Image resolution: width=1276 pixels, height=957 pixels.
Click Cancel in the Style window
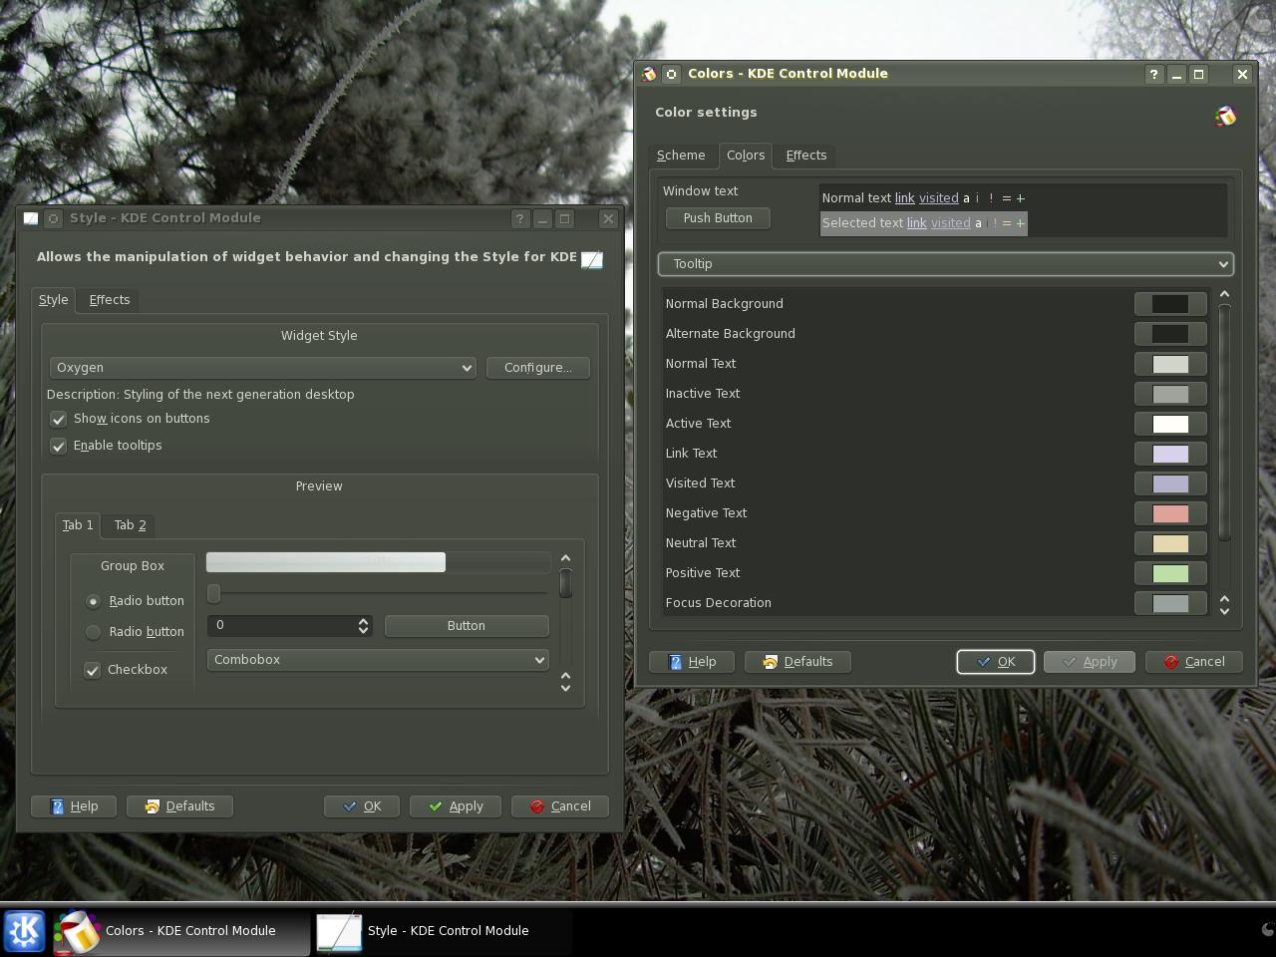click(x=560, y=806)
